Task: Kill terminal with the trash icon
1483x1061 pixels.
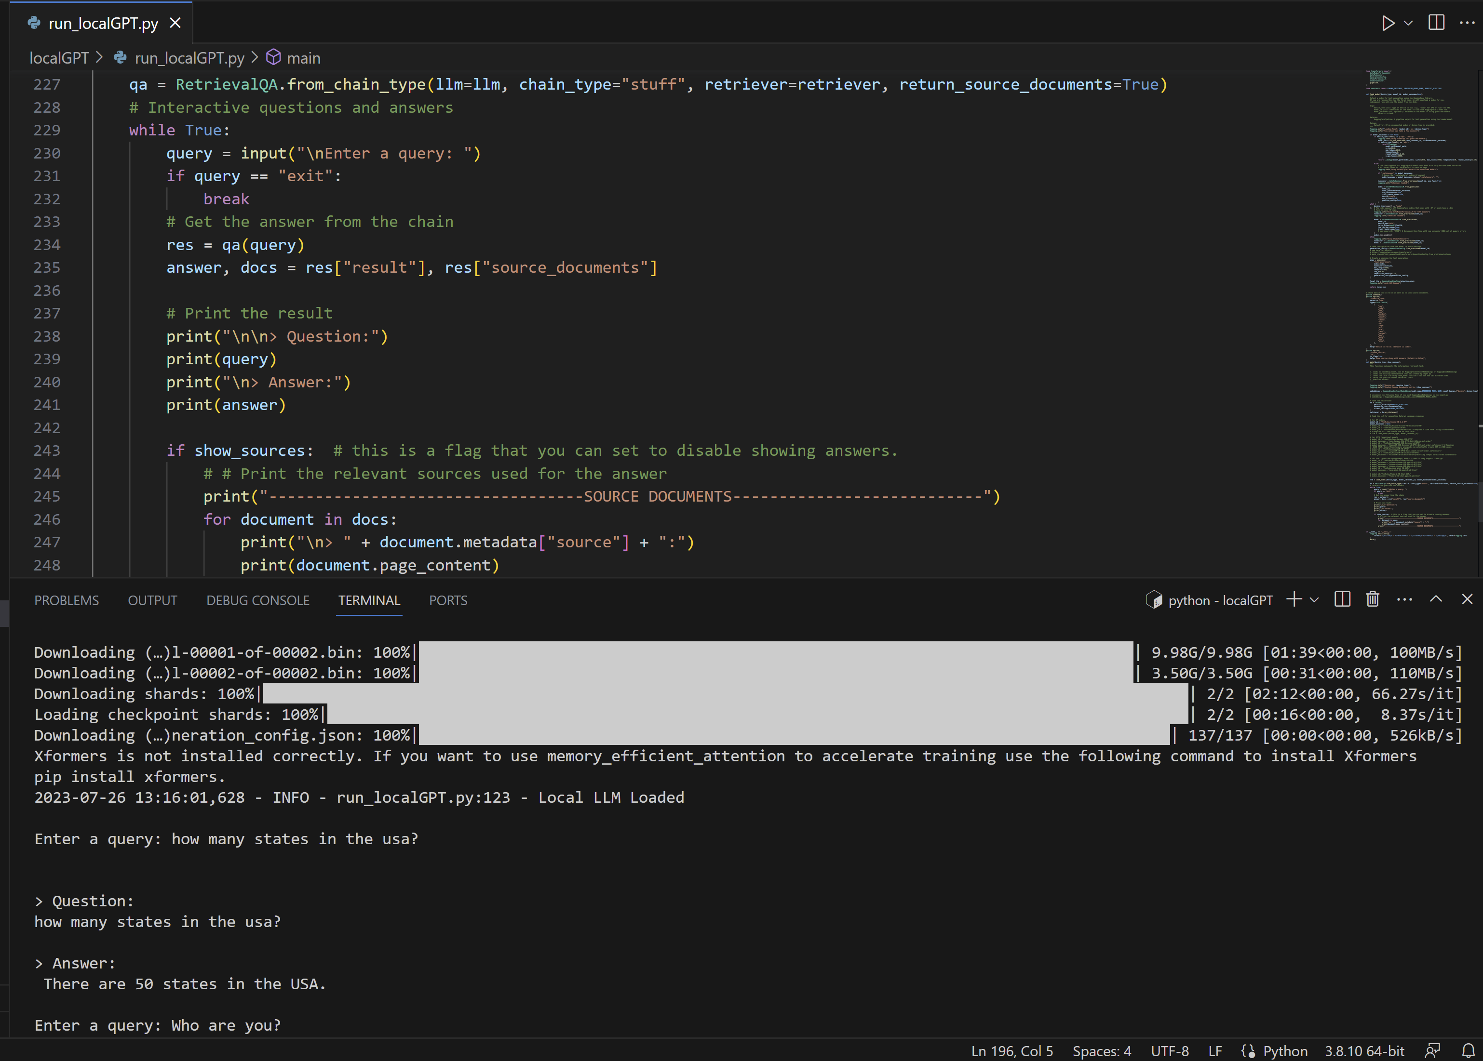Action: coord(1373,600)
